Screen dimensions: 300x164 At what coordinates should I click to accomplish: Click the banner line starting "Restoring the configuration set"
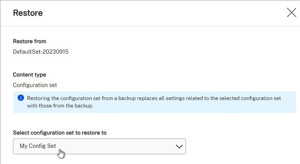[154, 98]
